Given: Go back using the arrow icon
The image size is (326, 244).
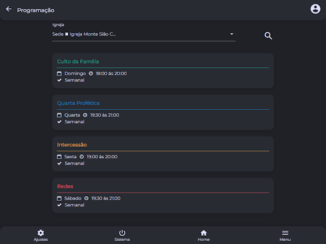Looking at the screenshot, I should [x=9, y=9].
